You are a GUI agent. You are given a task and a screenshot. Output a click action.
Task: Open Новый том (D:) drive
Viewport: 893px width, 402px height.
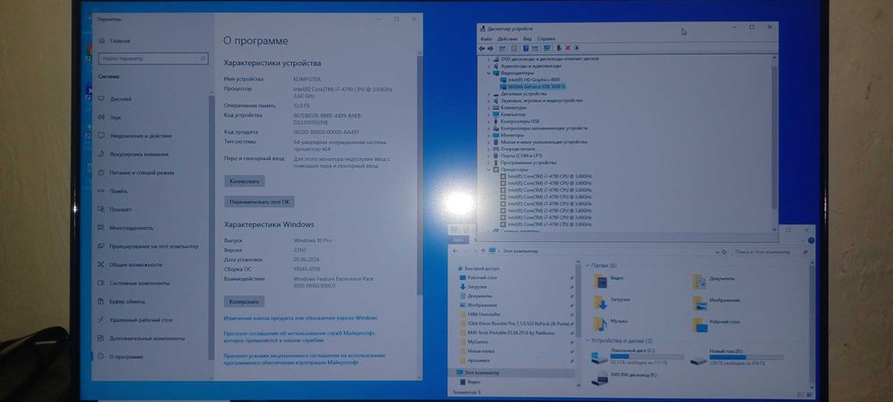pos(737,357)
